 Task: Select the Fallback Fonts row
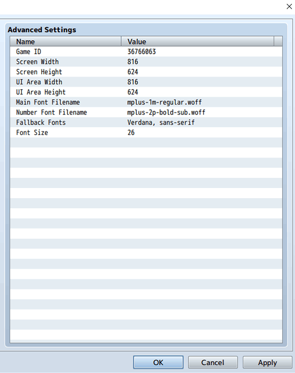coord(146,123)
